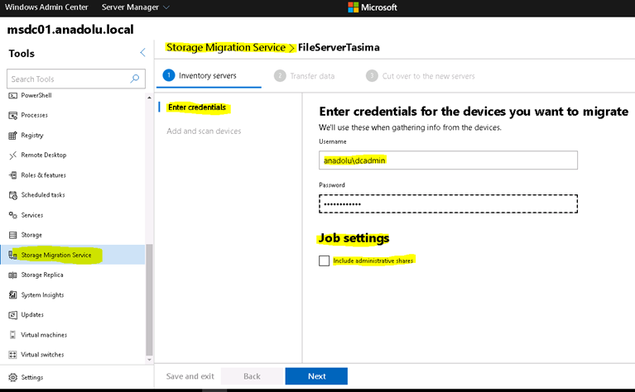Image resolution: width=635 pixels, height=392 pixels.
Task: Open Virtual switches icon
Action: point(13,355)
